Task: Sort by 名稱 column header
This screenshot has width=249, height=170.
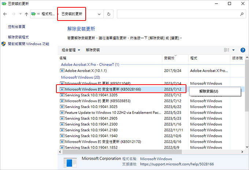Action: [63, 58]
